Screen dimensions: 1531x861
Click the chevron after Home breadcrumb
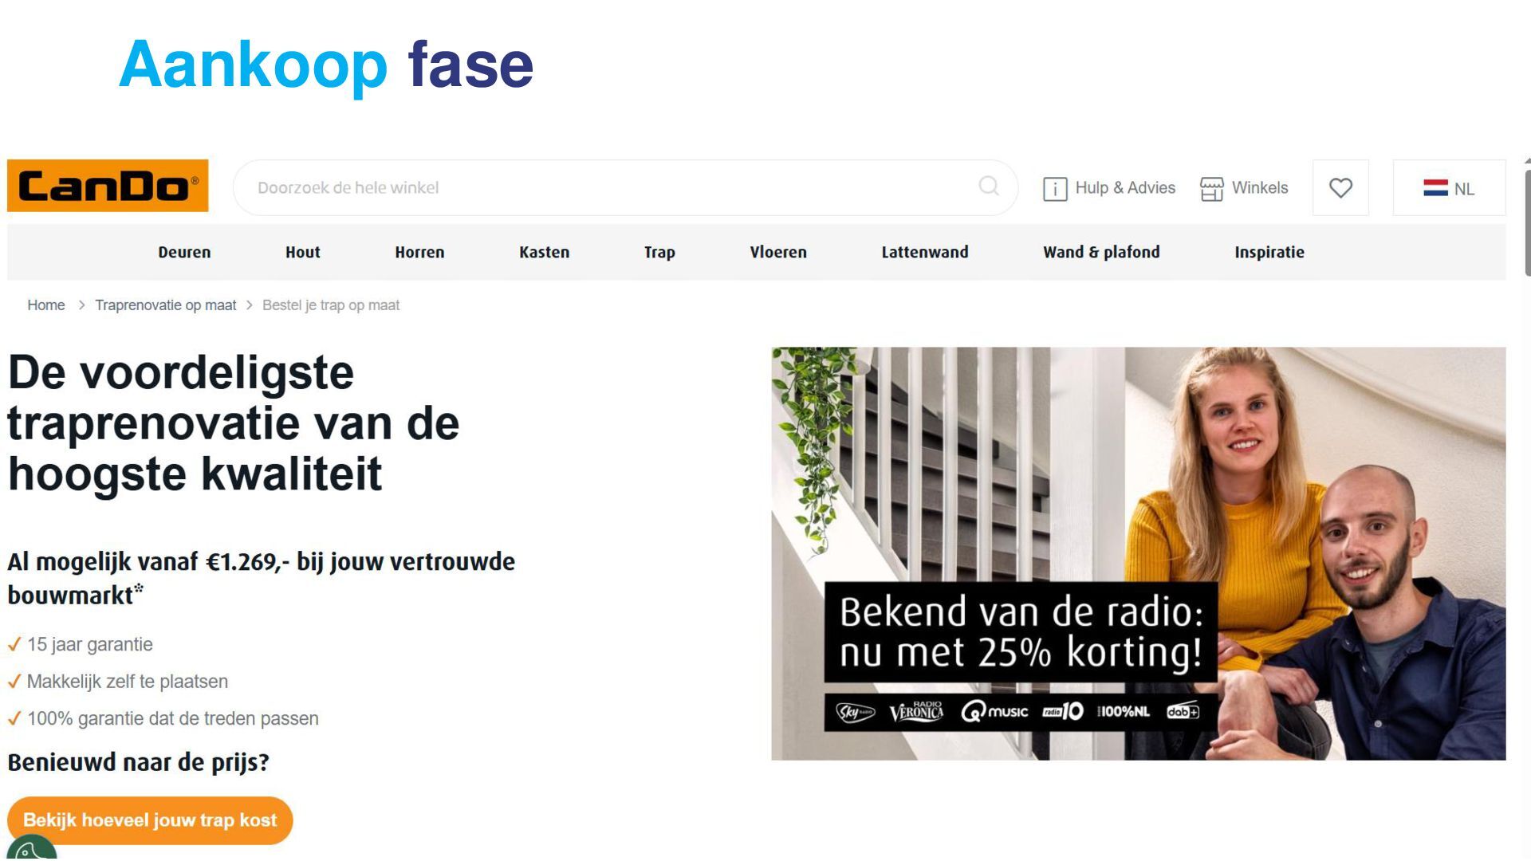[x=81, y=305]
